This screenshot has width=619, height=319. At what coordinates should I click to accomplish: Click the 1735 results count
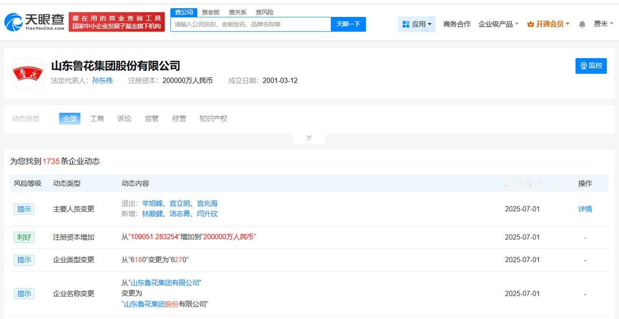pyautogui.click(x=51, y=161)
